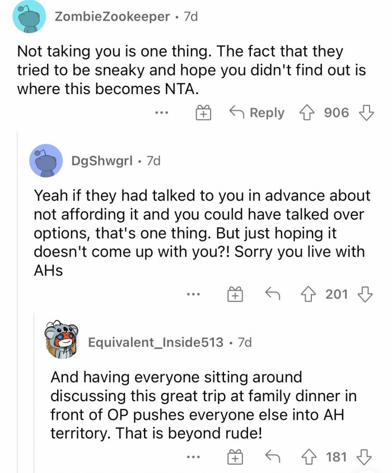Give award to ZombieZookeeper's comment
Screen dimensions: 392x473
click(x=203, y=113)
